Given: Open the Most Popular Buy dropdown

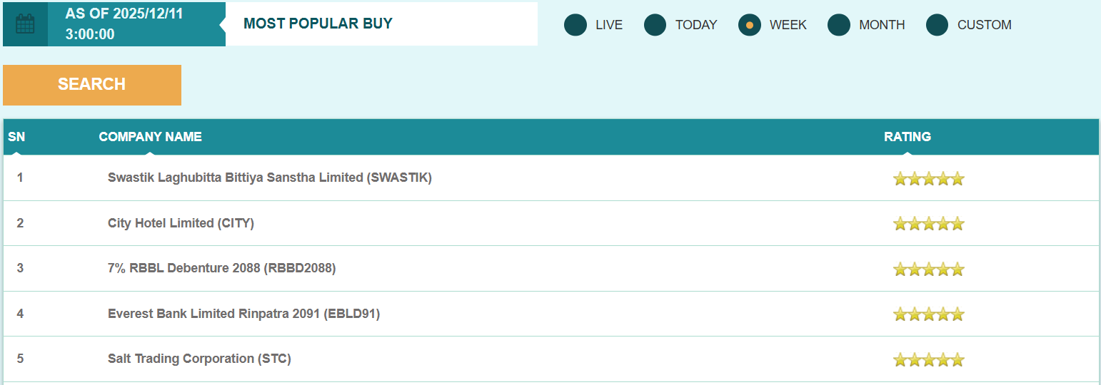Looking at the screenshot, I should 381,24.
